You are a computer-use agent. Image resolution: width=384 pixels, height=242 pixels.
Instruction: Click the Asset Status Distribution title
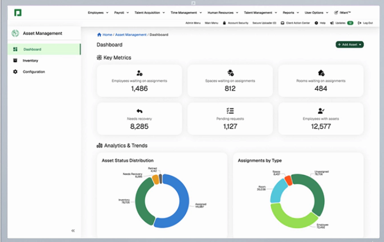(x=128, y=161)
